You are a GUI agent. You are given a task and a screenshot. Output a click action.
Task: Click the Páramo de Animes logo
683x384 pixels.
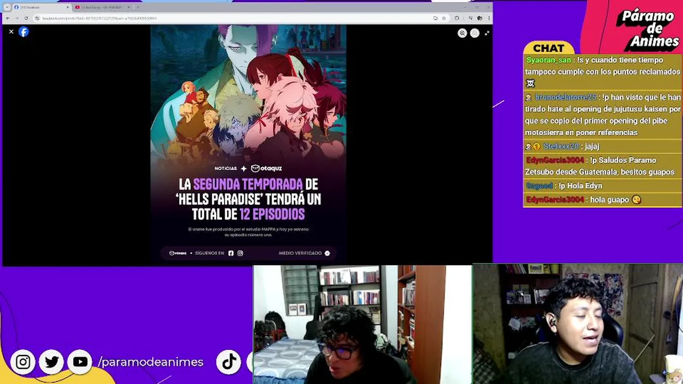(648, 28)
